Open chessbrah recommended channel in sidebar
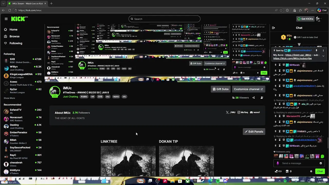 [x=23, y=164]
